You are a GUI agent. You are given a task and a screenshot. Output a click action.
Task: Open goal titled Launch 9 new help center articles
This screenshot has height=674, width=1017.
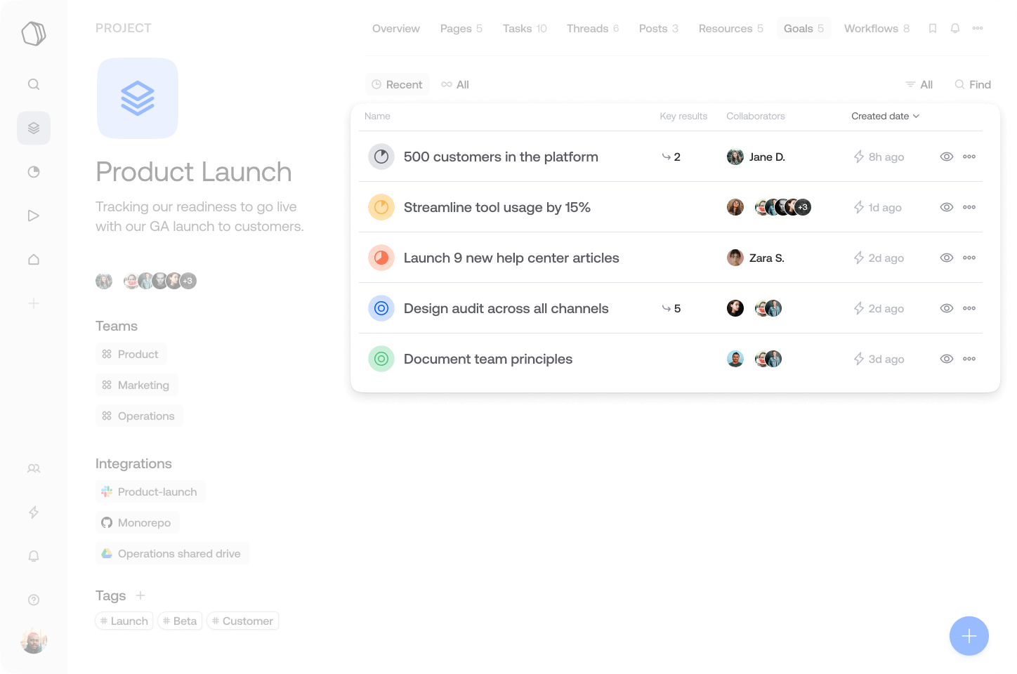pos(511,258)
